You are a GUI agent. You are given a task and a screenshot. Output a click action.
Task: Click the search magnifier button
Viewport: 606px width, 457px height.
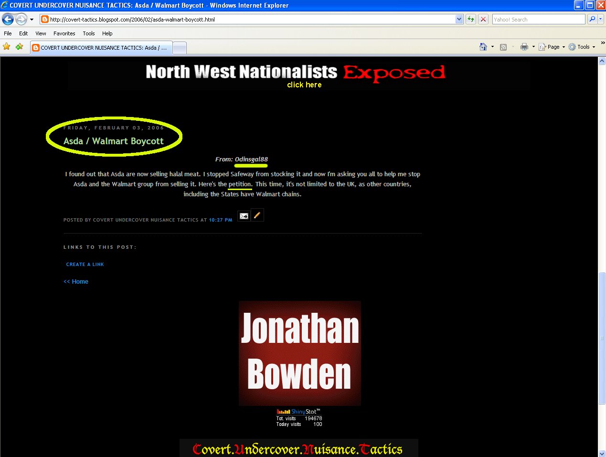click(592, 19)
